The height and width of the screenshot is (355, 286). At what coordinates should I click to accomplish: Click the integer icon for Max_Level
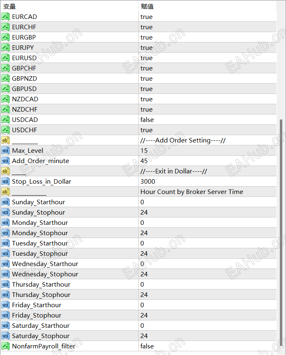tap(5, 151)
